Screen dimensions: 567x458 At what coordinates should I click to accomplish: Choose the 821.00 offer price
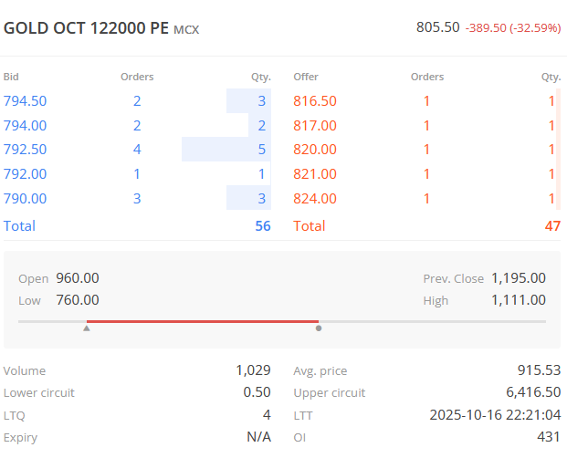coord(315,173)
